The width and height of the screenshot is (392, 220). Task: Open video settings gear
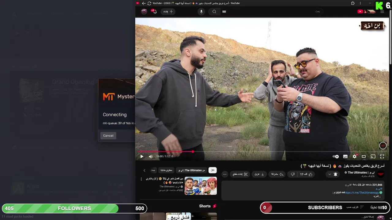[x=355, y=156]
